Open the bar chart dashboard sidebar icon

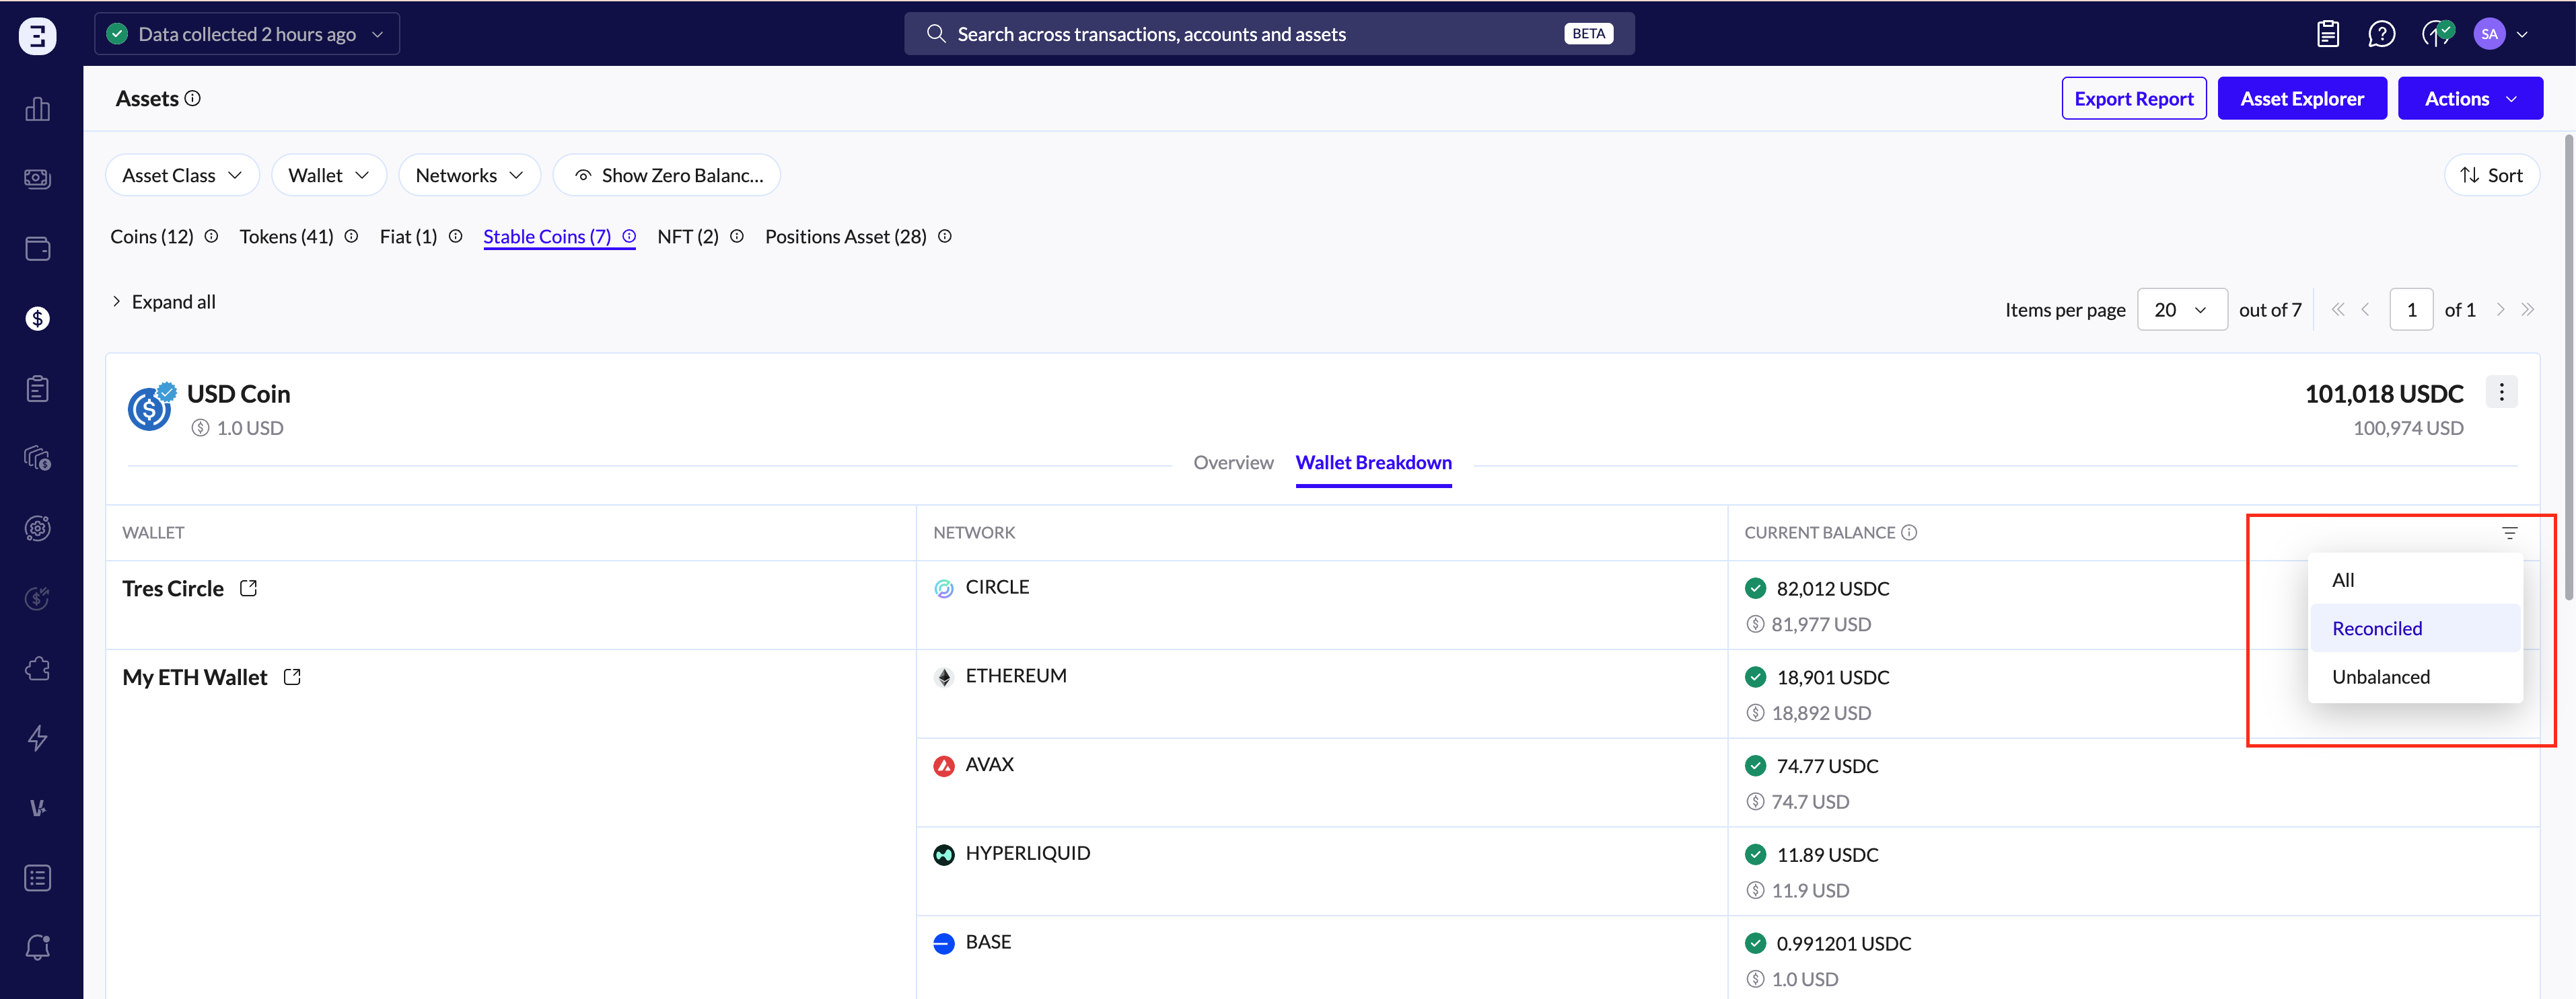pos(38,109)
